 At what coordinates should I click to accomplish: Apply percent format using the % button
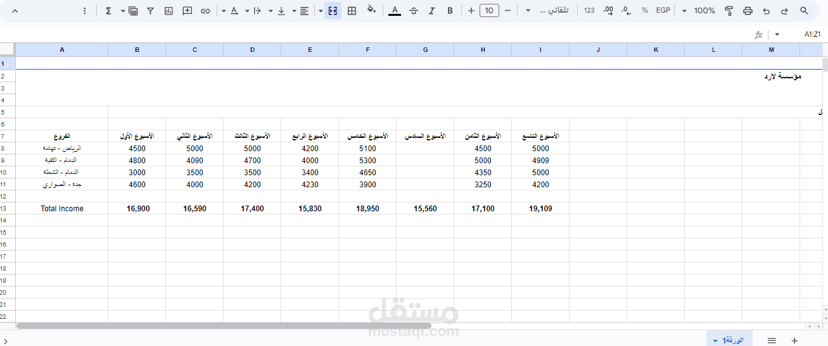pyautogui.click(x=644, y=11)
